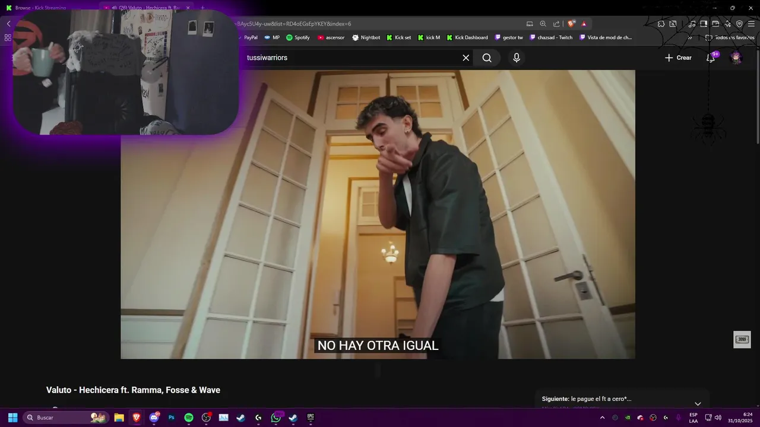Open a new browser tab
Viewport: 760px width, 427px height.
pyautogui.click(x=202, y=8)
